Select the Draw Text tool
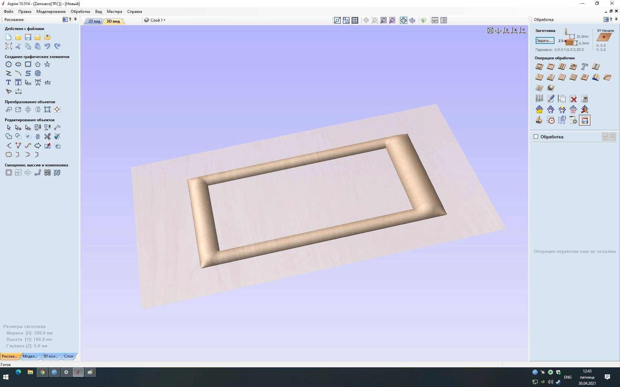 pyautogui.click(x=9, y=82)
